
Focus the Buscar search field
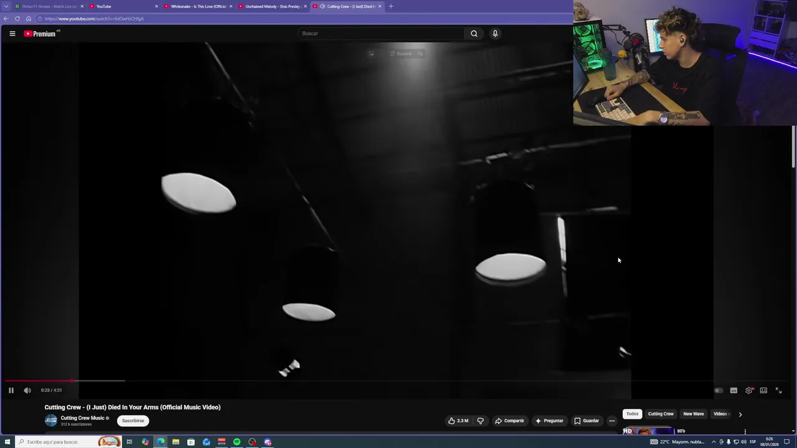tap(380, 34)
